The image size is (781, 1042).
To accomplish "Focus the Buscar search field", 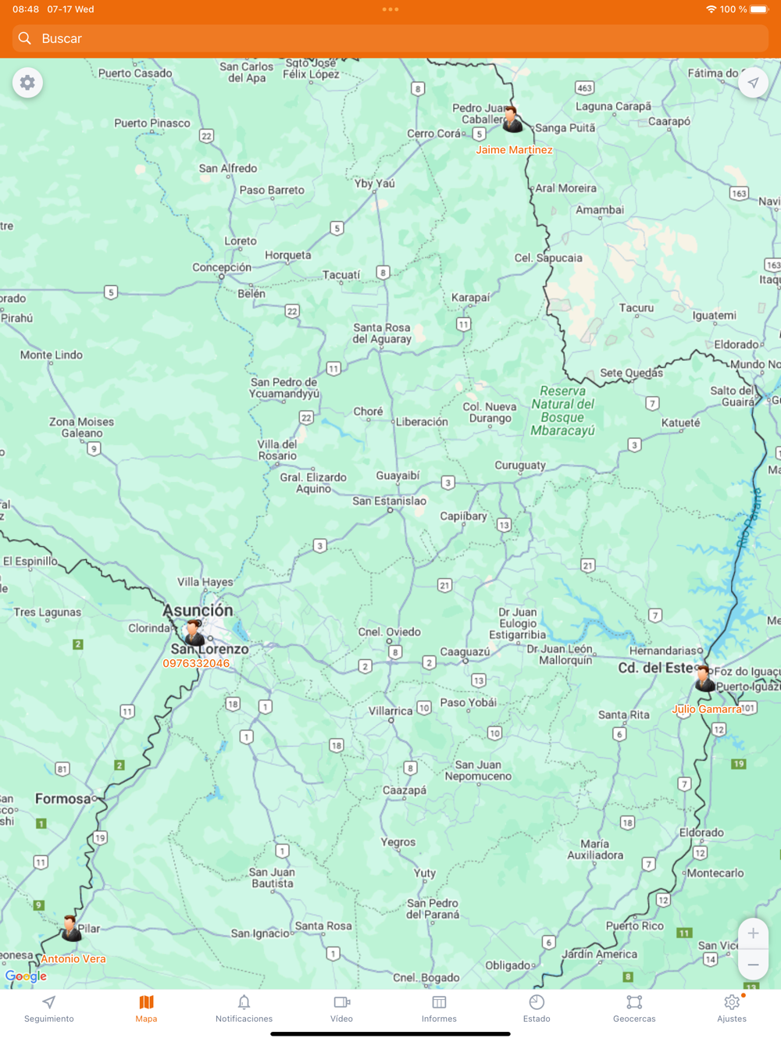I will (x=390, y=38).
